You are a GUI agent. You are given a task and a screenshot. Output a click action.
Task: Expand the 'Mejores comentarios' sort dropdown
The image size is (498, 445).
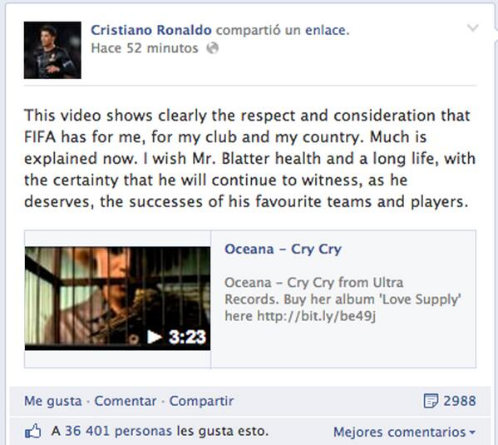(x=404, y=432)
